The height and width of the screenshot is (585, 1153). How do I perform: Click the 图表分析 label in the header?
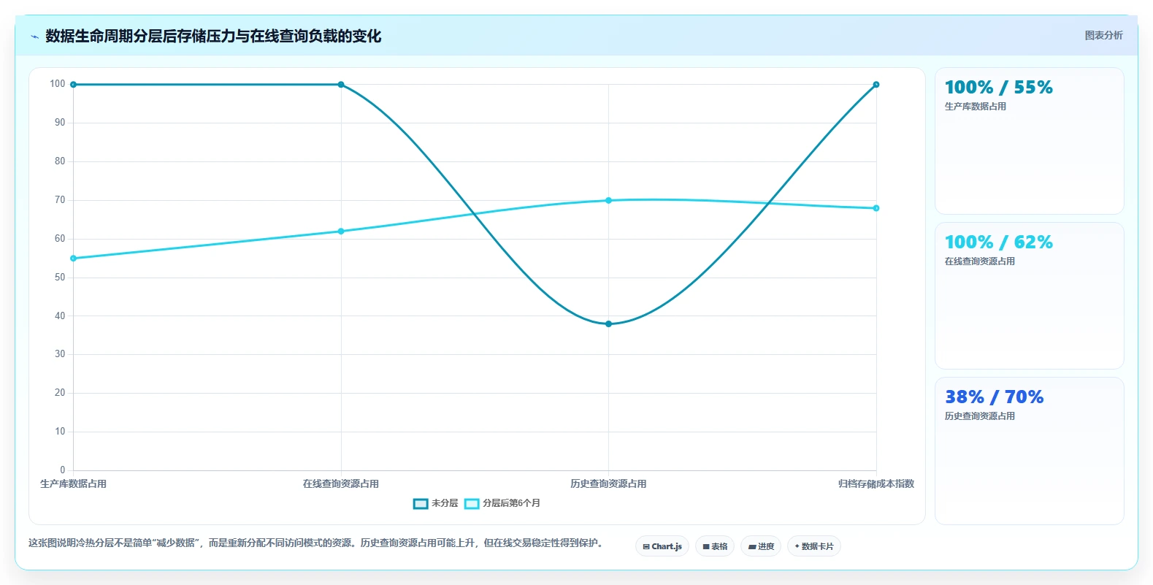click(x=1103, y=35)
